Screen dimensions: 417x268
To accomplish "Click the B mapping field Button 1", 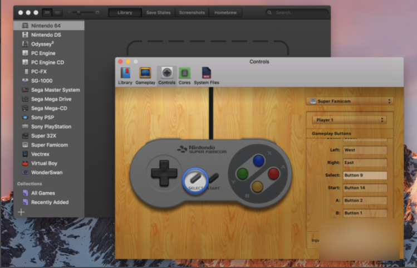I will 365,213.
